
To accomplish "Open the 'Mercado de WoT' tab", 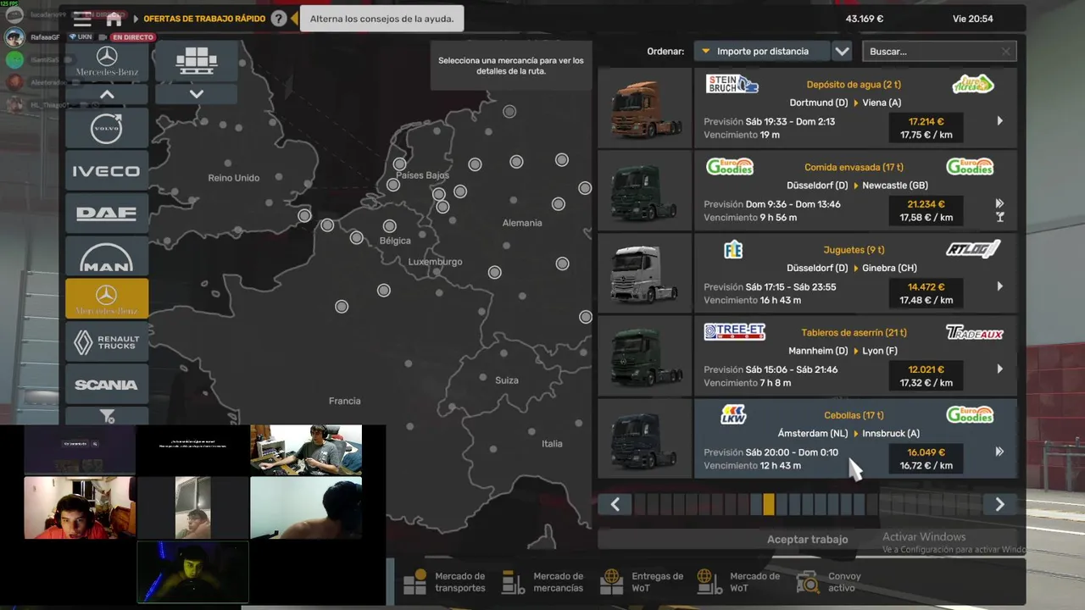I will (x=739, y=582).
